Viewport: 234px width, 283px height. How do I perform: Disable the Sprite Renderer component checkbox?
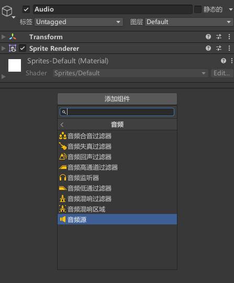tap(23, 48)
